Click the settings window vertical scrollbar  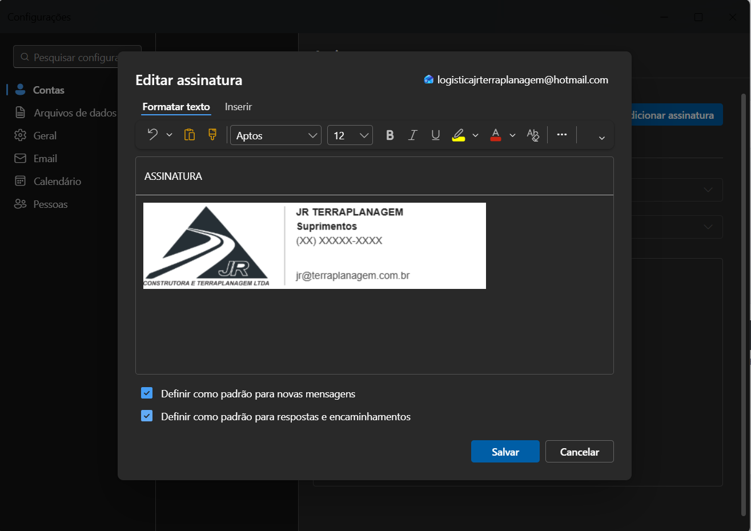pos(744,305)
